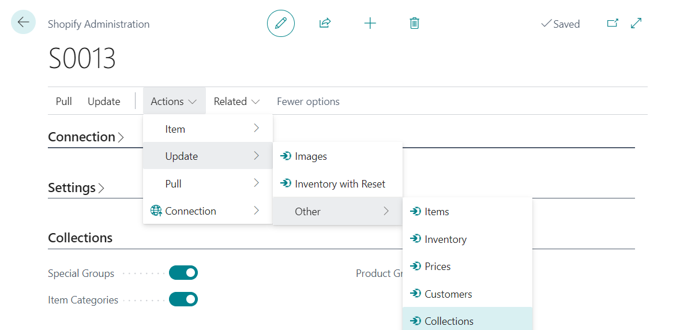Open the Related dropdown menu
Viewport: 695px width, 330px height.
click(236, 102)
